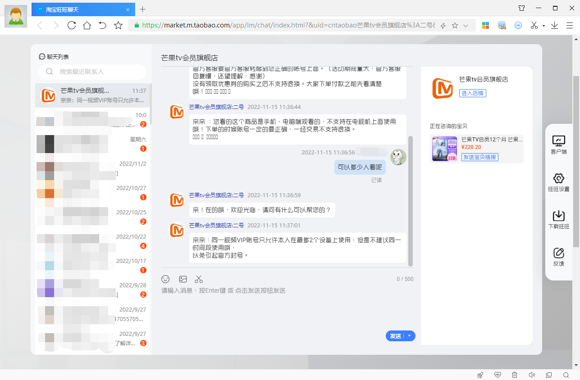
Task: Click the product thumbnail image
Action: tap(444, 149)
